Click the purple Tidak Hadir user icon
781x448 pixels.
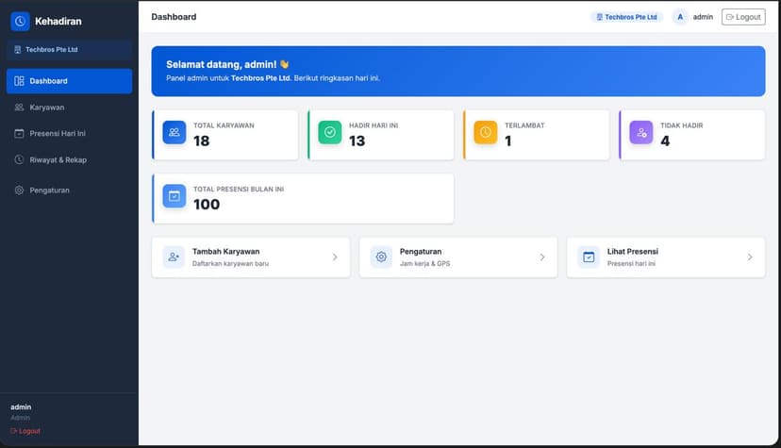click(x=641, y=132)
